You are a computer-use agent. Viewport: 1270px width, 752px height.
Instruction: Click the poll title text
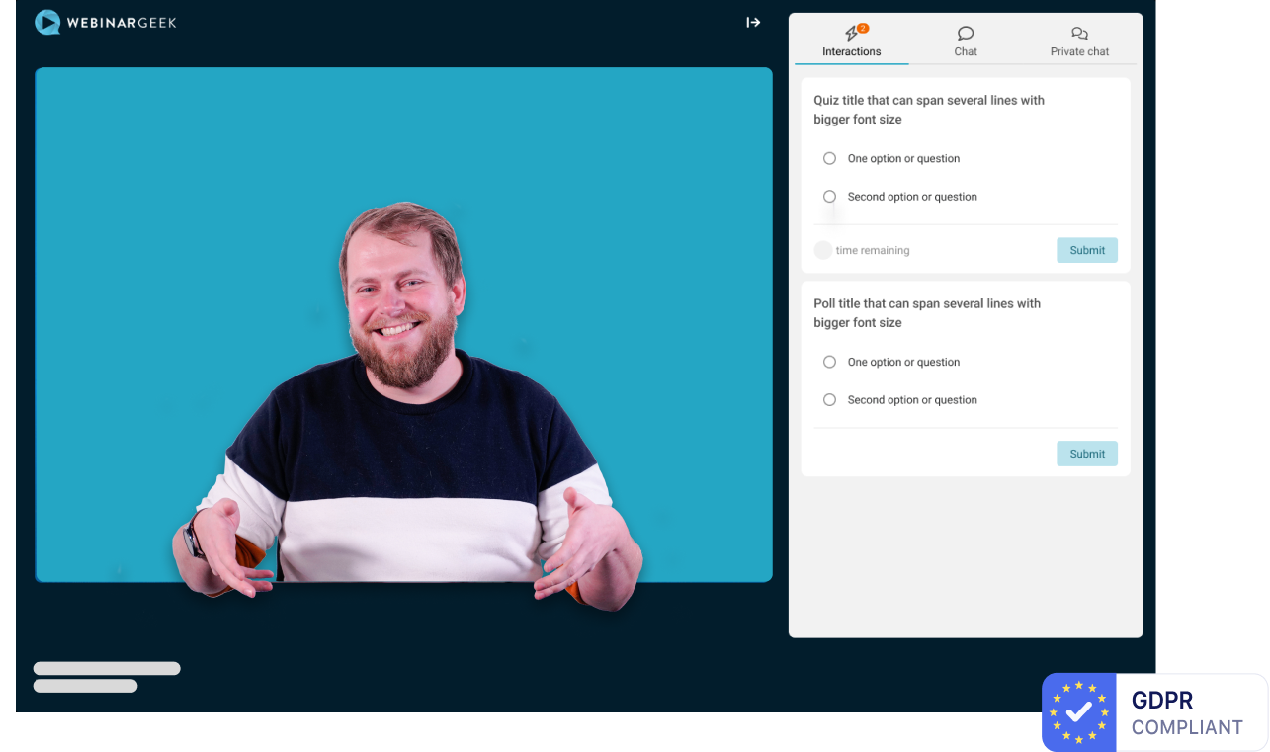point(926,313)
